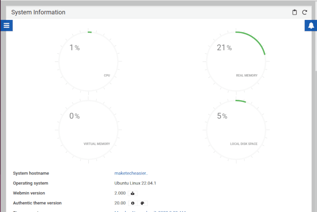Click the Webmin version info icon

coord(133,193)
